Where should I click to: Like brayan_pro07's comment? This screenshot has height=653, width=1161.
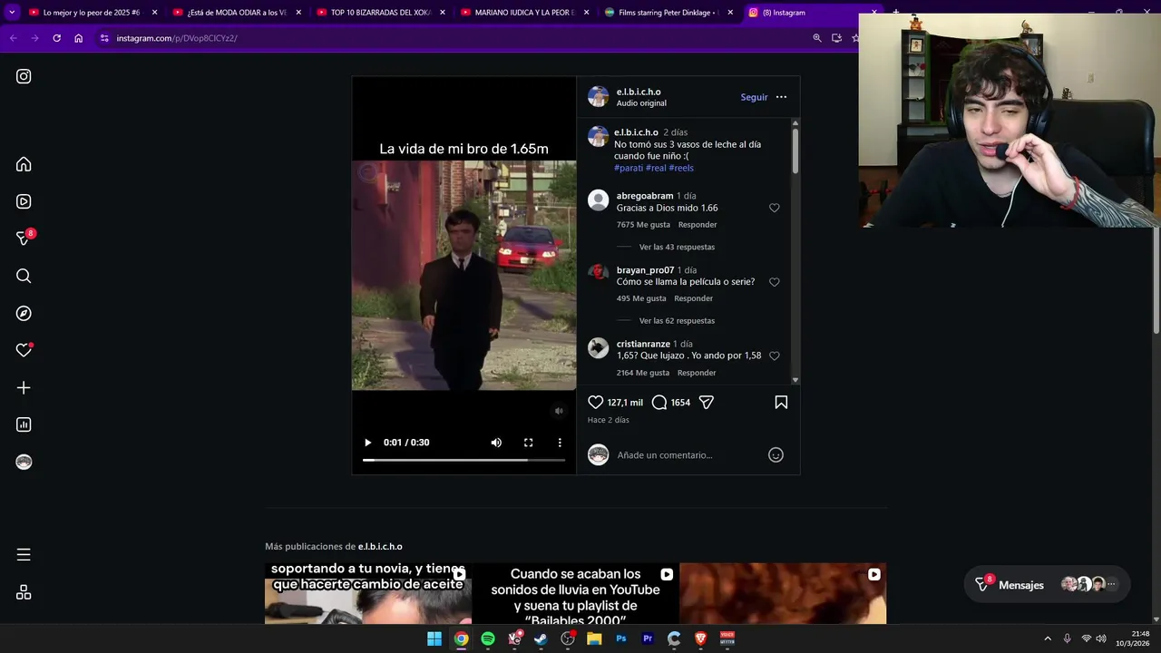tap(774, 282)
